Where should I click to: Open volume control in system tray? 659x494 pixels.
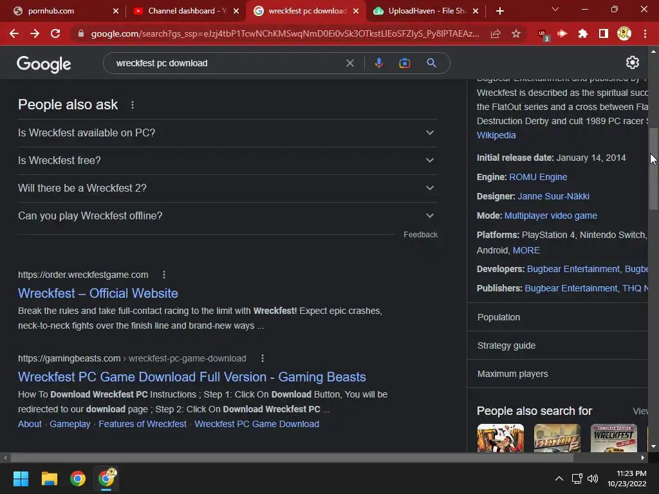(x=593, y=479)
